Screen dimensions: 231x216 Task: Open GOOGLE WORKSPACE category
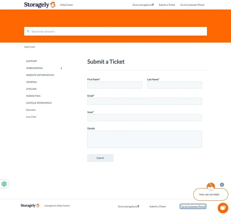tap(39, 103)
